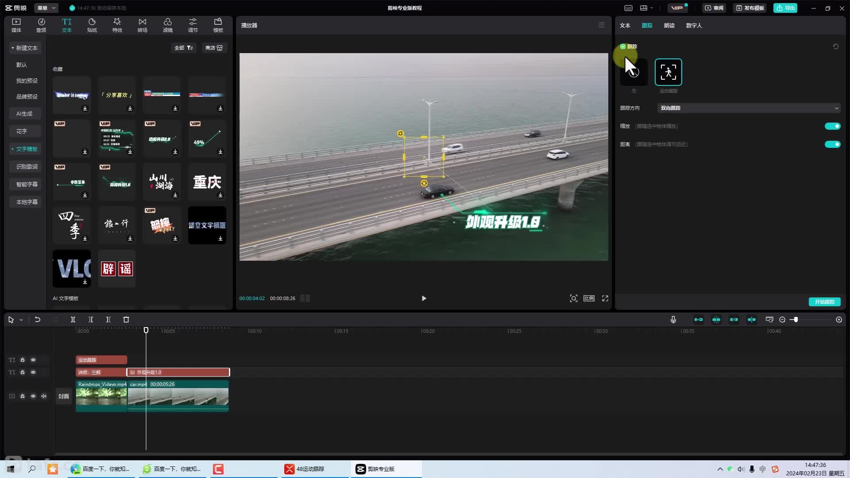Toggle main track magnet icon
The image size is (850, 478).
[x=699, y=320]
